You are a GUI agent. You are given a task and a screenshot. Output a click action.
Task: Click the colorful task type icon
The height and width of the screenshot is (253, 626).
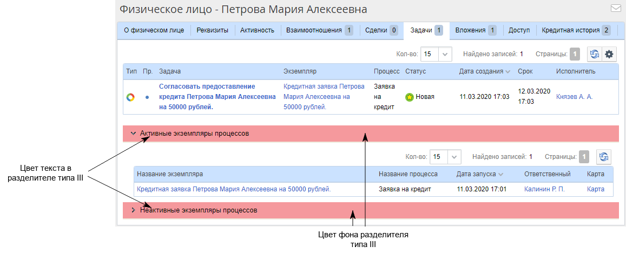coord(130,97)
